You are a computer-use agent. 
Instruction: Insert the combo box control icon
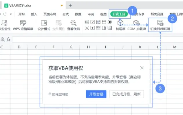[x=104, y=22]
